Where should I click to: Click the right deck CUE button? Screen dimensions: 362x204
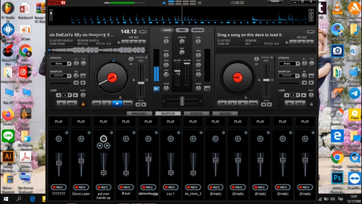click(222, 103)
